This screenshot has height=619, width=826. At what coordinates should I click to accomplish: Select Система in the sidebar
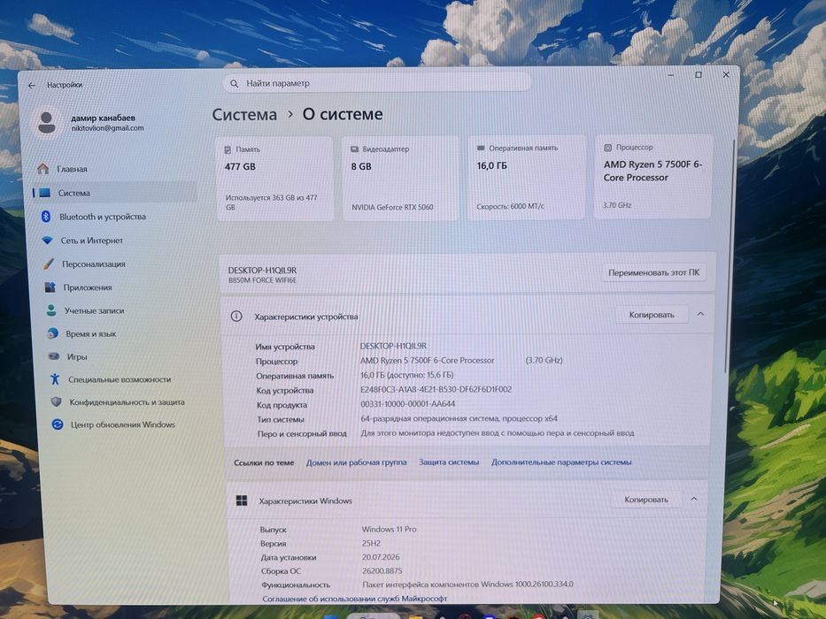(114, 193)
